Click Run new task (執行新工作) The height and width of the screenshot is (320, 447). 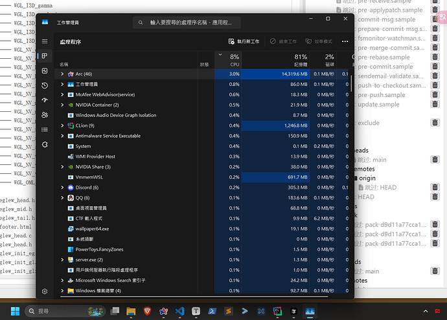point(244,41)
